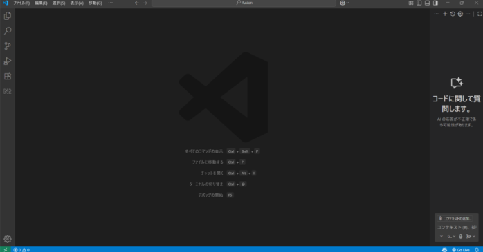Open the 移動(G) menu
Viewport: 483px width, 252px height.
(95, 3)
